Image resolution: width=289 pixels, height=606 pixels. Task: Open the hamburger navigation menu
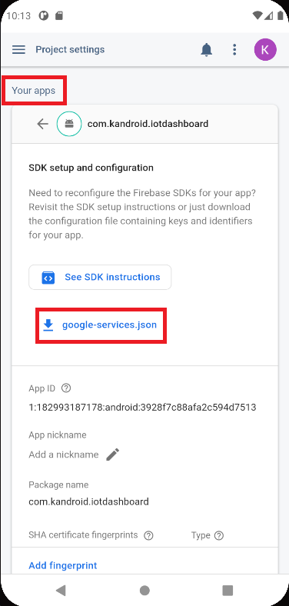coord(18,49)
